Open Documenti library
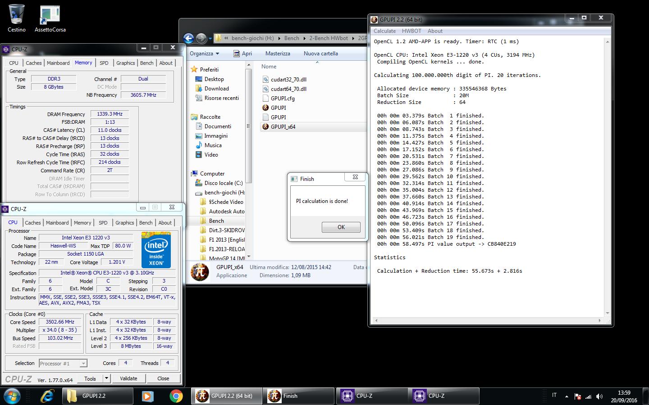The image size is (649, 405). (218, 126)
